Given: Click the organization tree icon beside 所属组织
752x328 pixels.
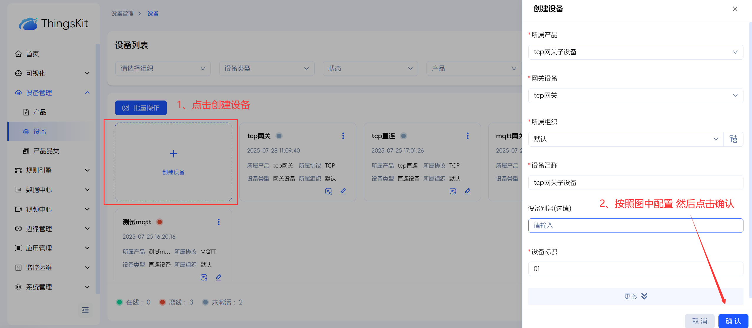Looking at the screenshot, I should tap(733, 139).
